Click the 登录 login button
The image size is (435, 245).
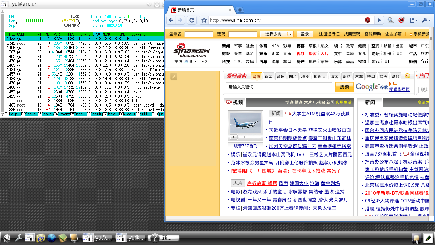coord(305,34)
